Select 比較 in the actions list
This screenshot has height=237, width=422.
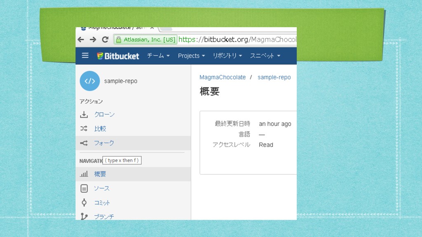coord(100,129)
